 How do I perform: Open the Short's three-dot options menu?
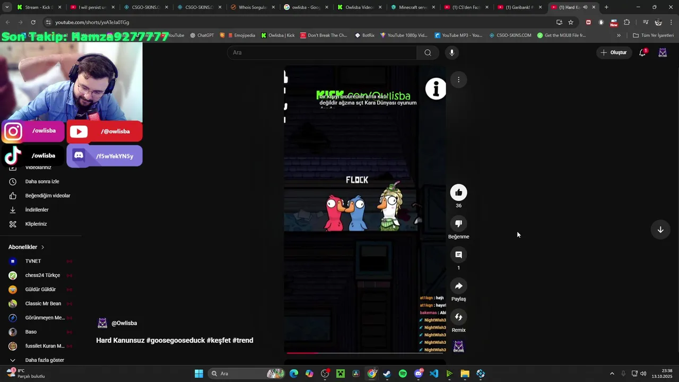[458, 80]
